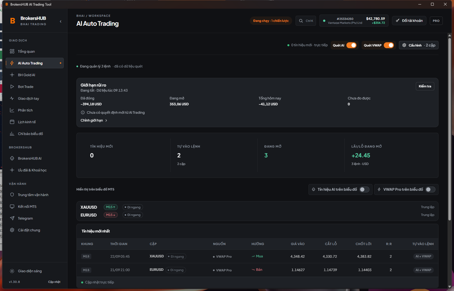Click the Ưu đãi & Khoá học plus icon
The image size is (454, 291).
(12, 170)
